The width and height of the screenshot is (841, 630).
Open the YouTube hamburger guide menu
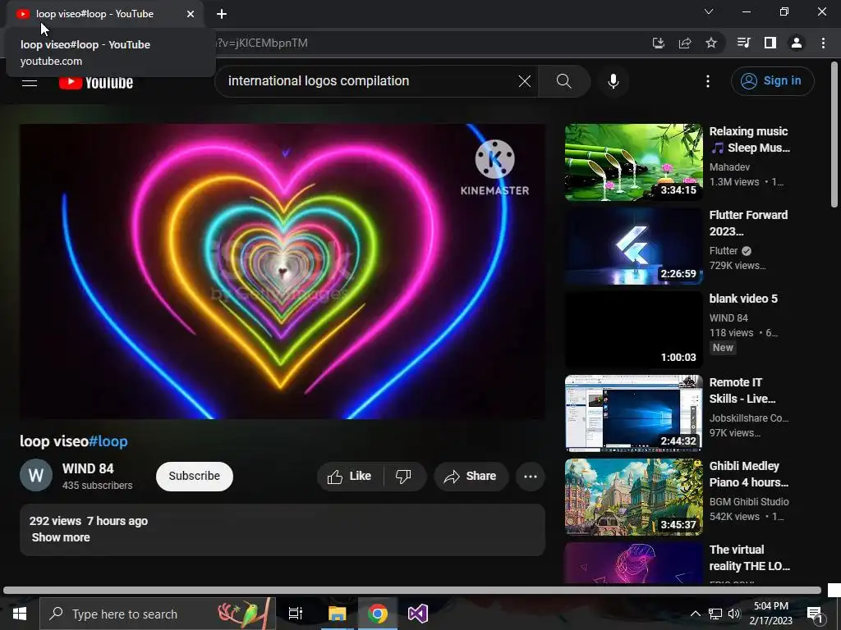tap(30, 83)
